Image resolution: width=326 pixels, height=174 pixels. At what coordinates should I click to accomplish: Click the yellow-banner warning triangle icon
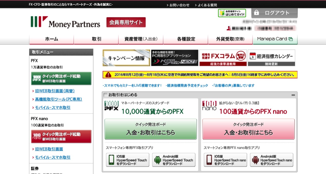(x=108, y=75)
